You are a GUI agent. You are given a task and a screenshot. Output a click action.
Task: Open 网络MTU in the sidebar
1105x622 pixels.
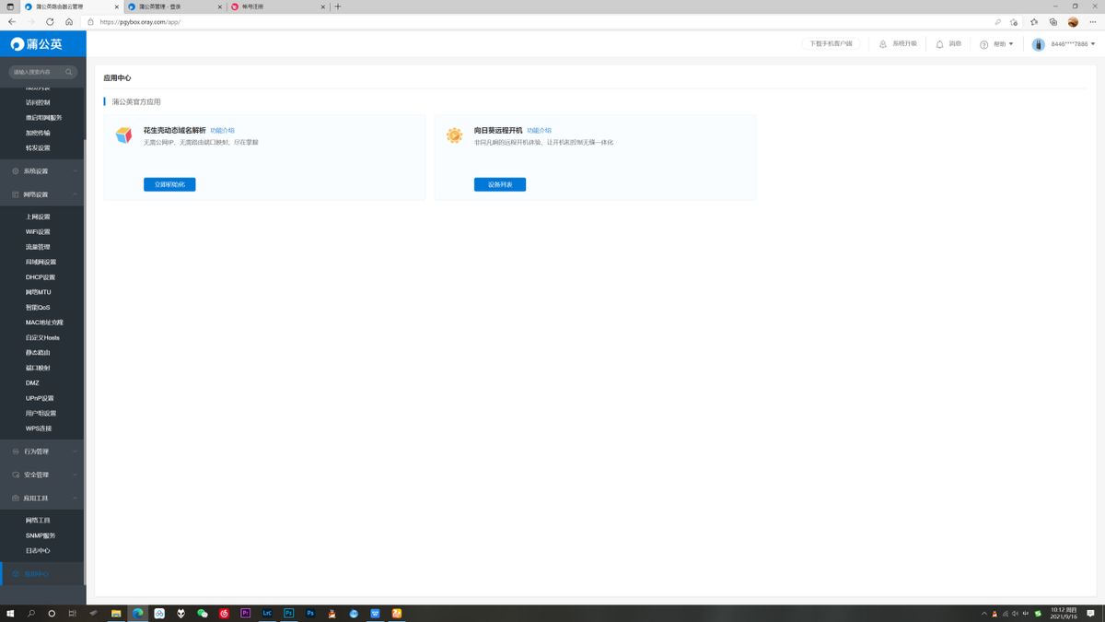coord(39,292)
